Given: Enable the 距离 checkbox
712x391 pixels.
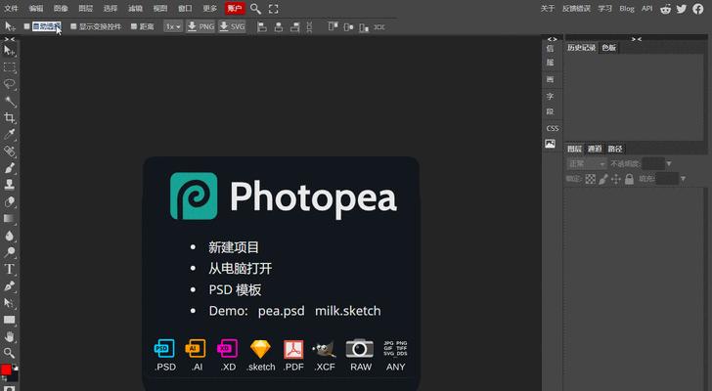Looking at the screenshot, I should point(134,26).
